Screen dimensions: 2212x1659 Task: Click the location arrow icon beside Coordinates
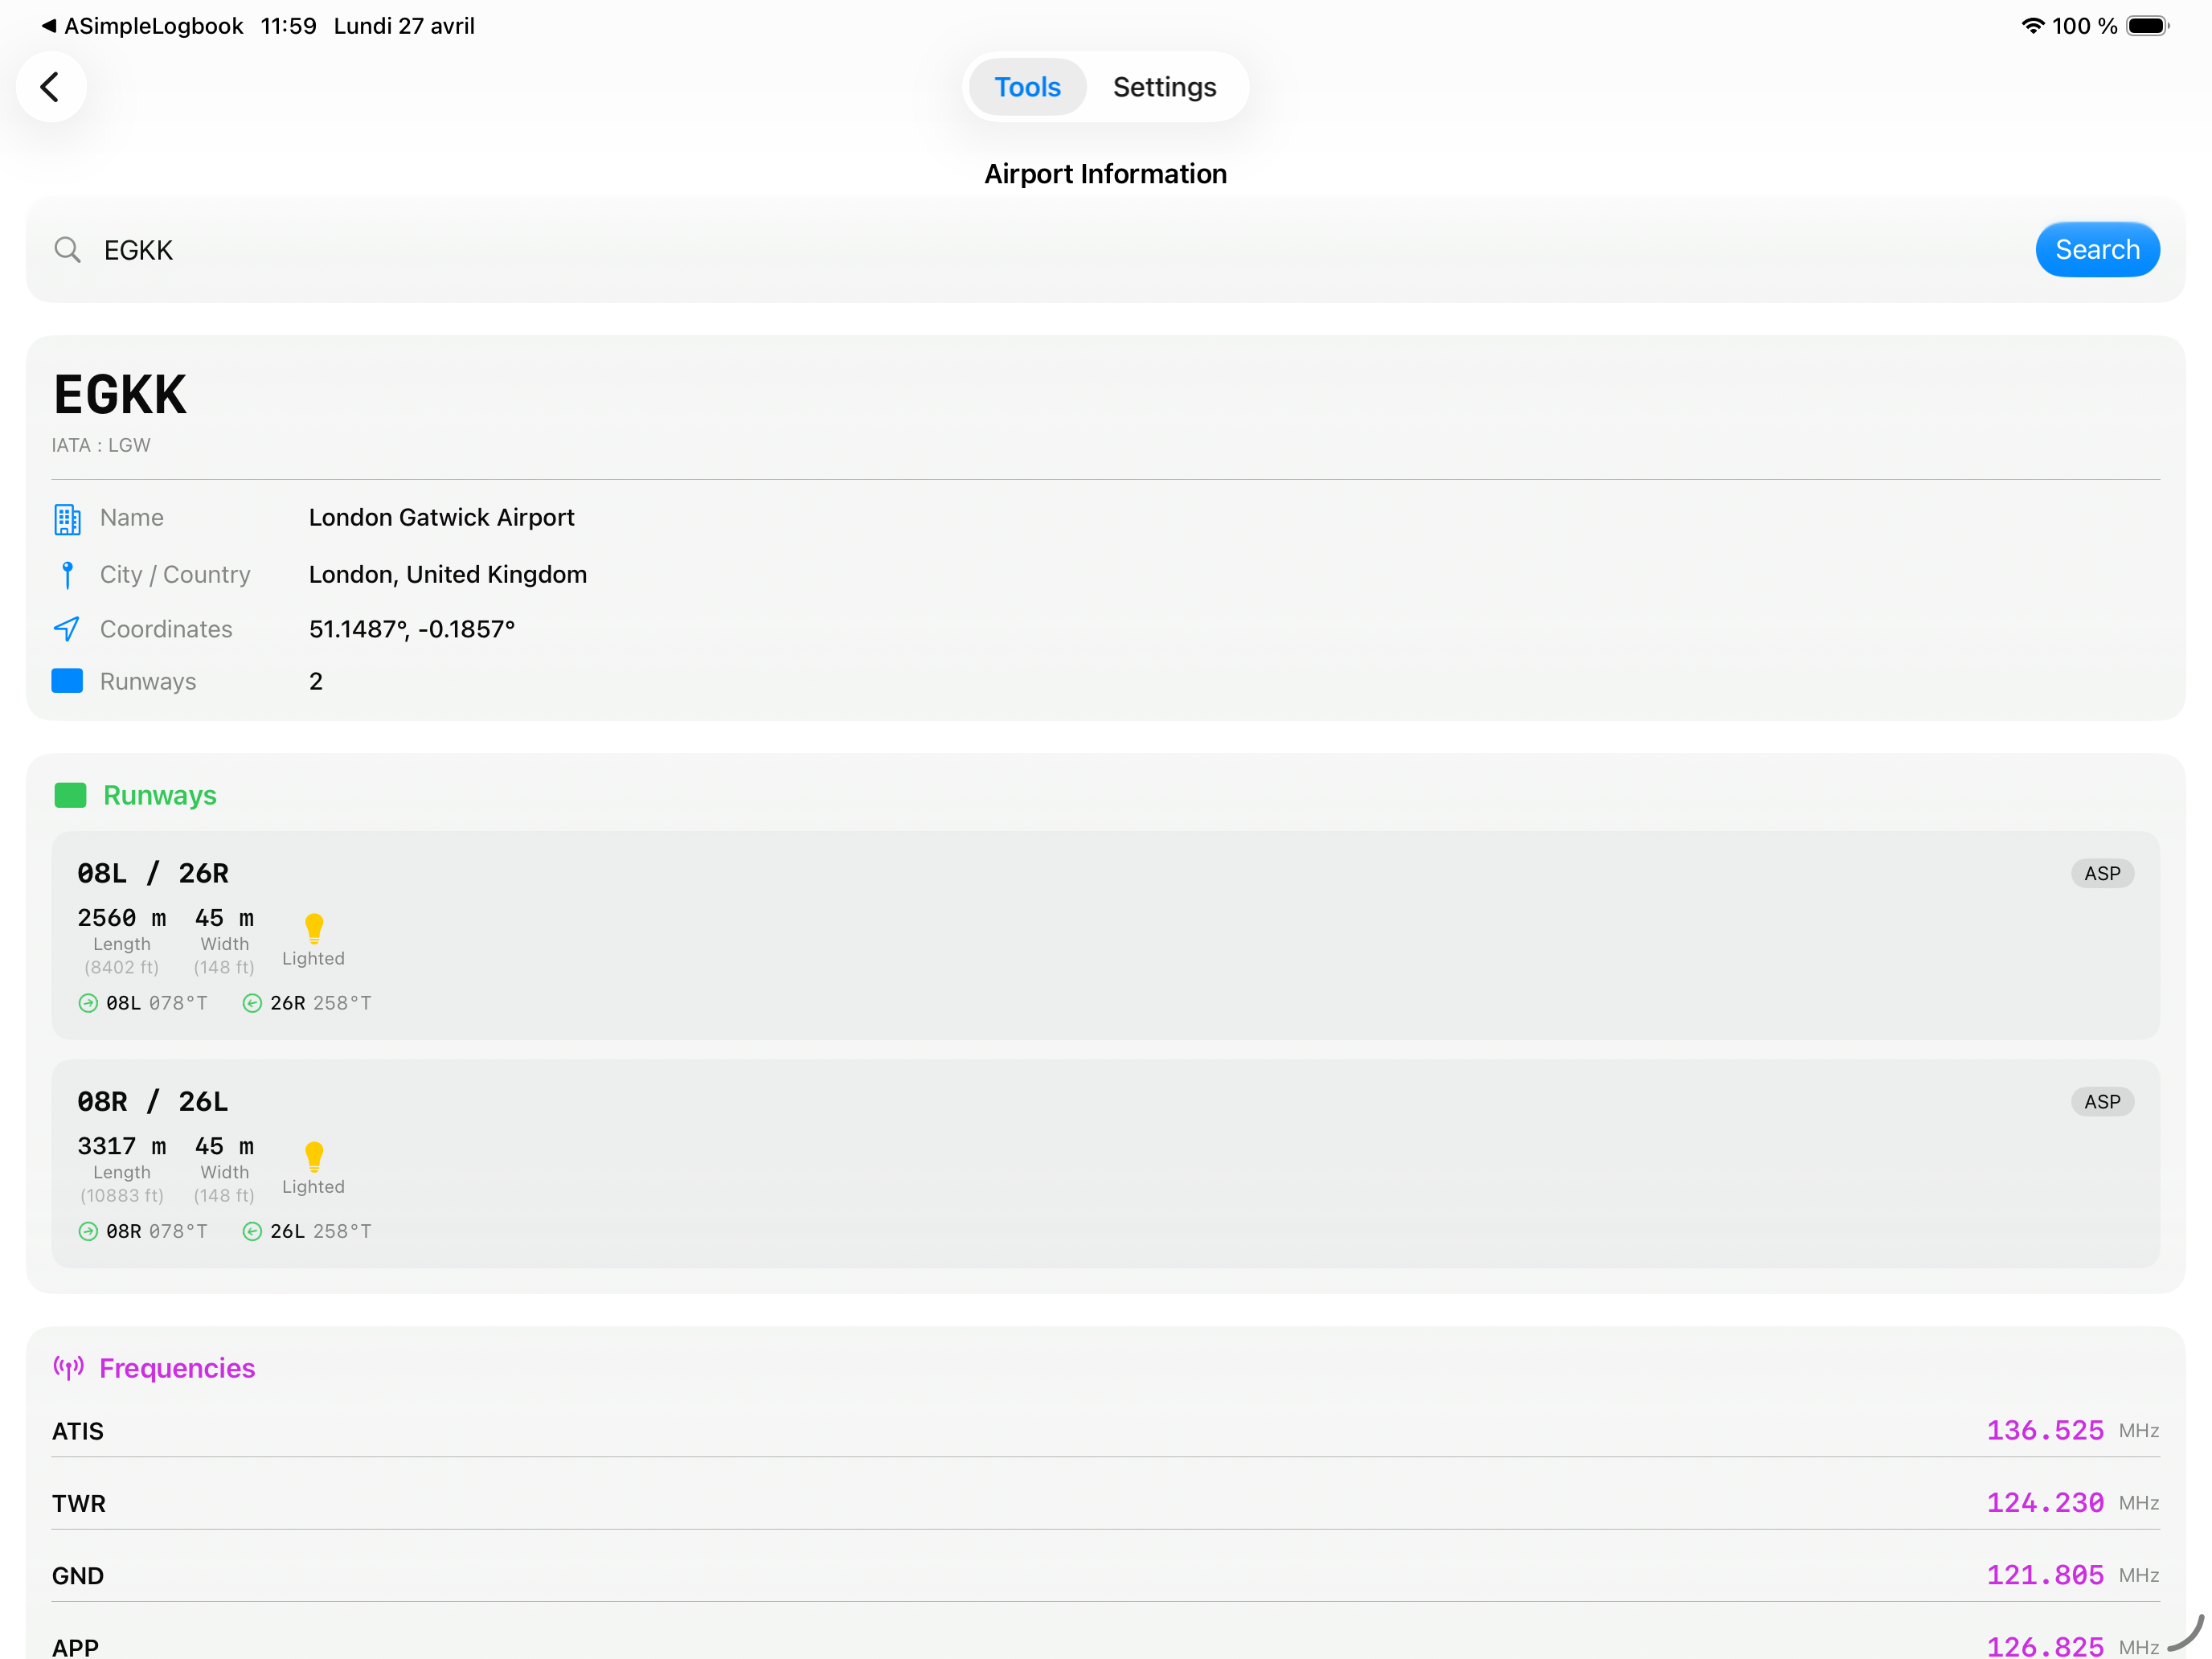click(67, 629)
